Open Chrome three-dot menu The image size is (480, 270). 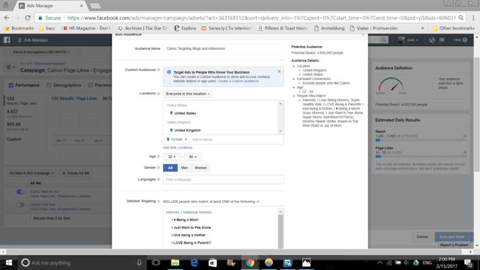(x=473, y=18)
